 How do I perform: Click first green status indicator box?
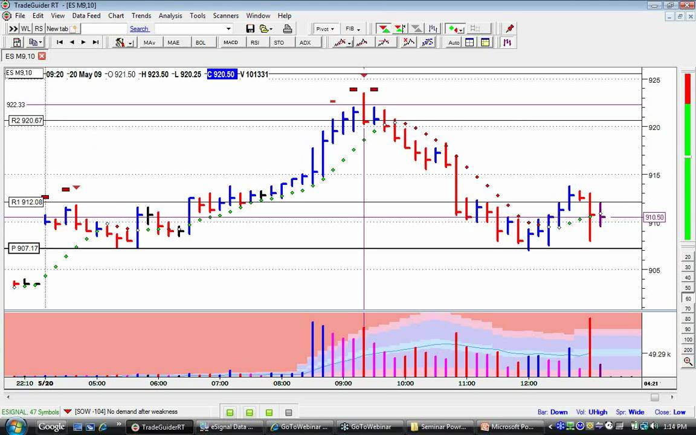(230, 413)
